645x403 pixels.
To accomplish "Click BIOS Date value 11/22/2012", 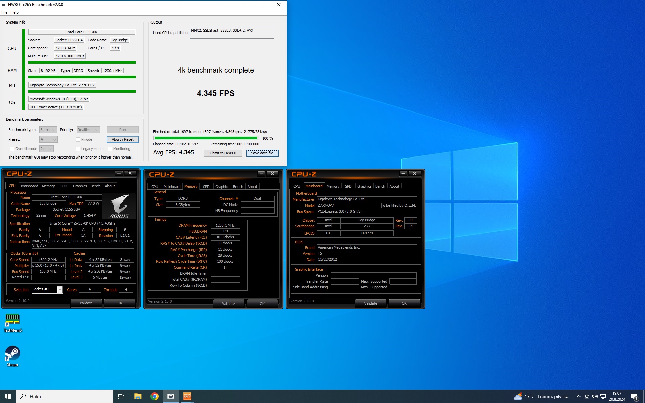I will (367, 260).
